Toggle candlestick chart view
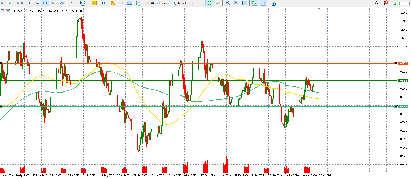411x179 pixels. 209,3
